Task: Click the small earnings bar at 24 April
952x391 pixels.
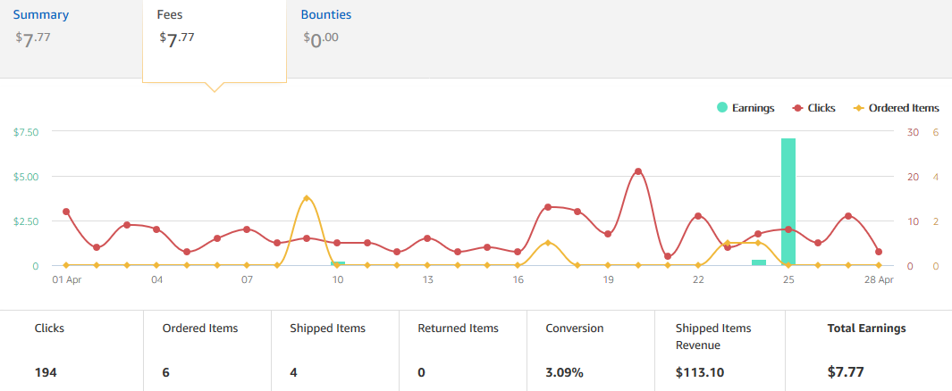Action: (759, 262)
